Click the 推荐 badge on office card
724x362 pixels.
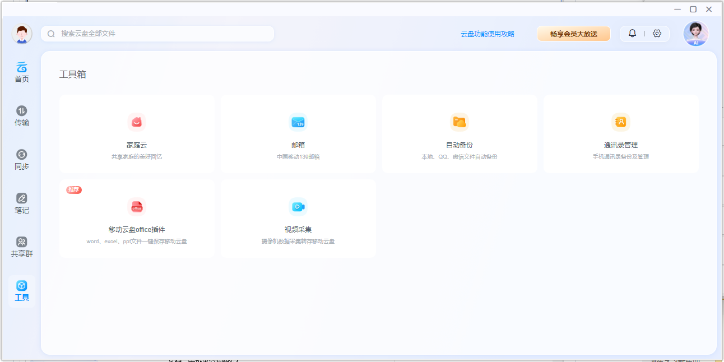pyautogui.click(x=74, y=189)
